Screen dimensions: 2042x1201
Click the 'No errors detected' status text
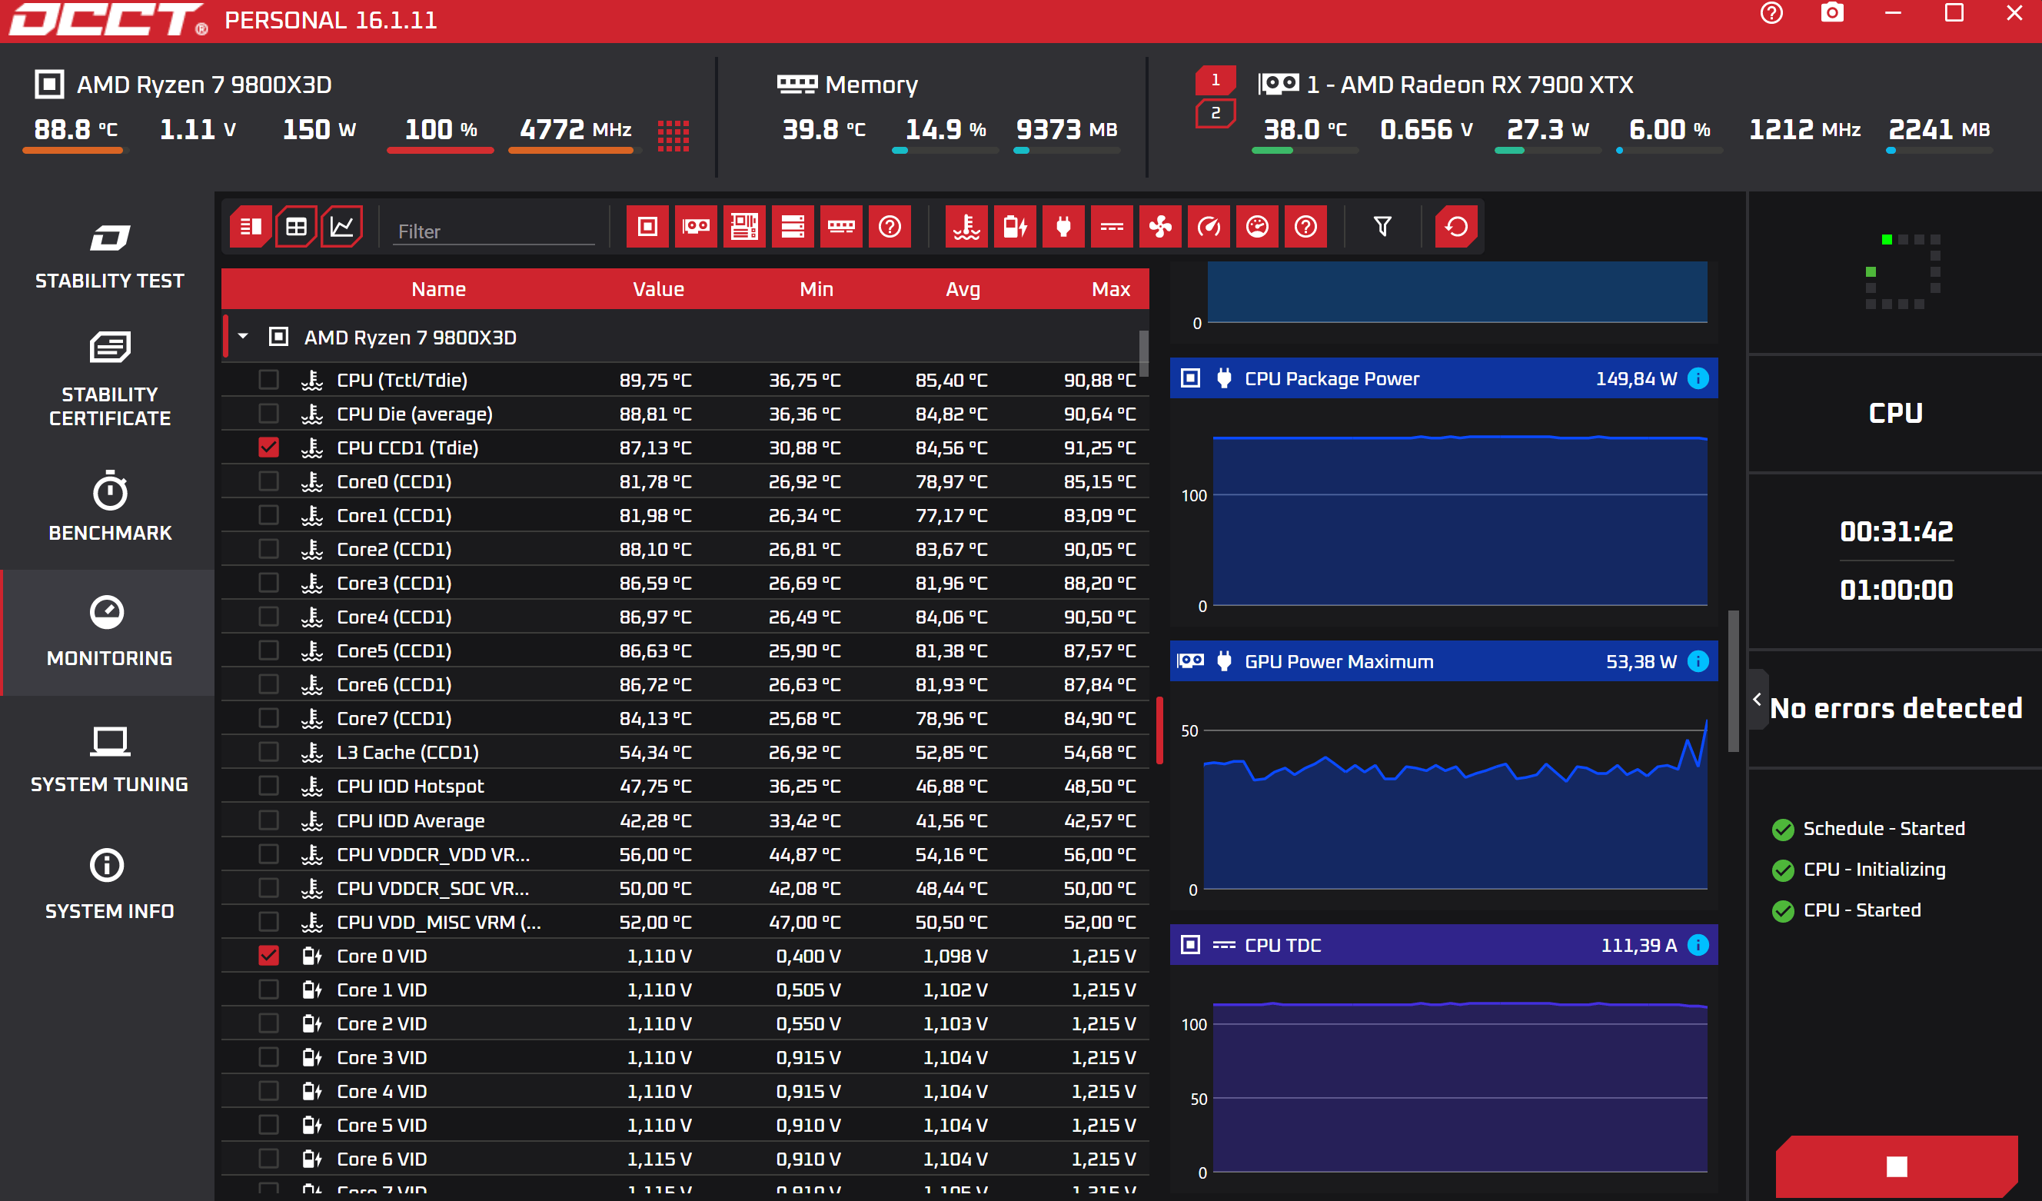point(1896,708)
